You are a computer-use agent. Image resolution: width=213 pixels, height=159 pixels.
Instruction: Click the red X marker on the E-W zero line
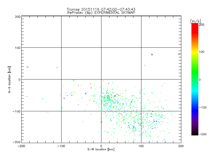pos(101,122)
